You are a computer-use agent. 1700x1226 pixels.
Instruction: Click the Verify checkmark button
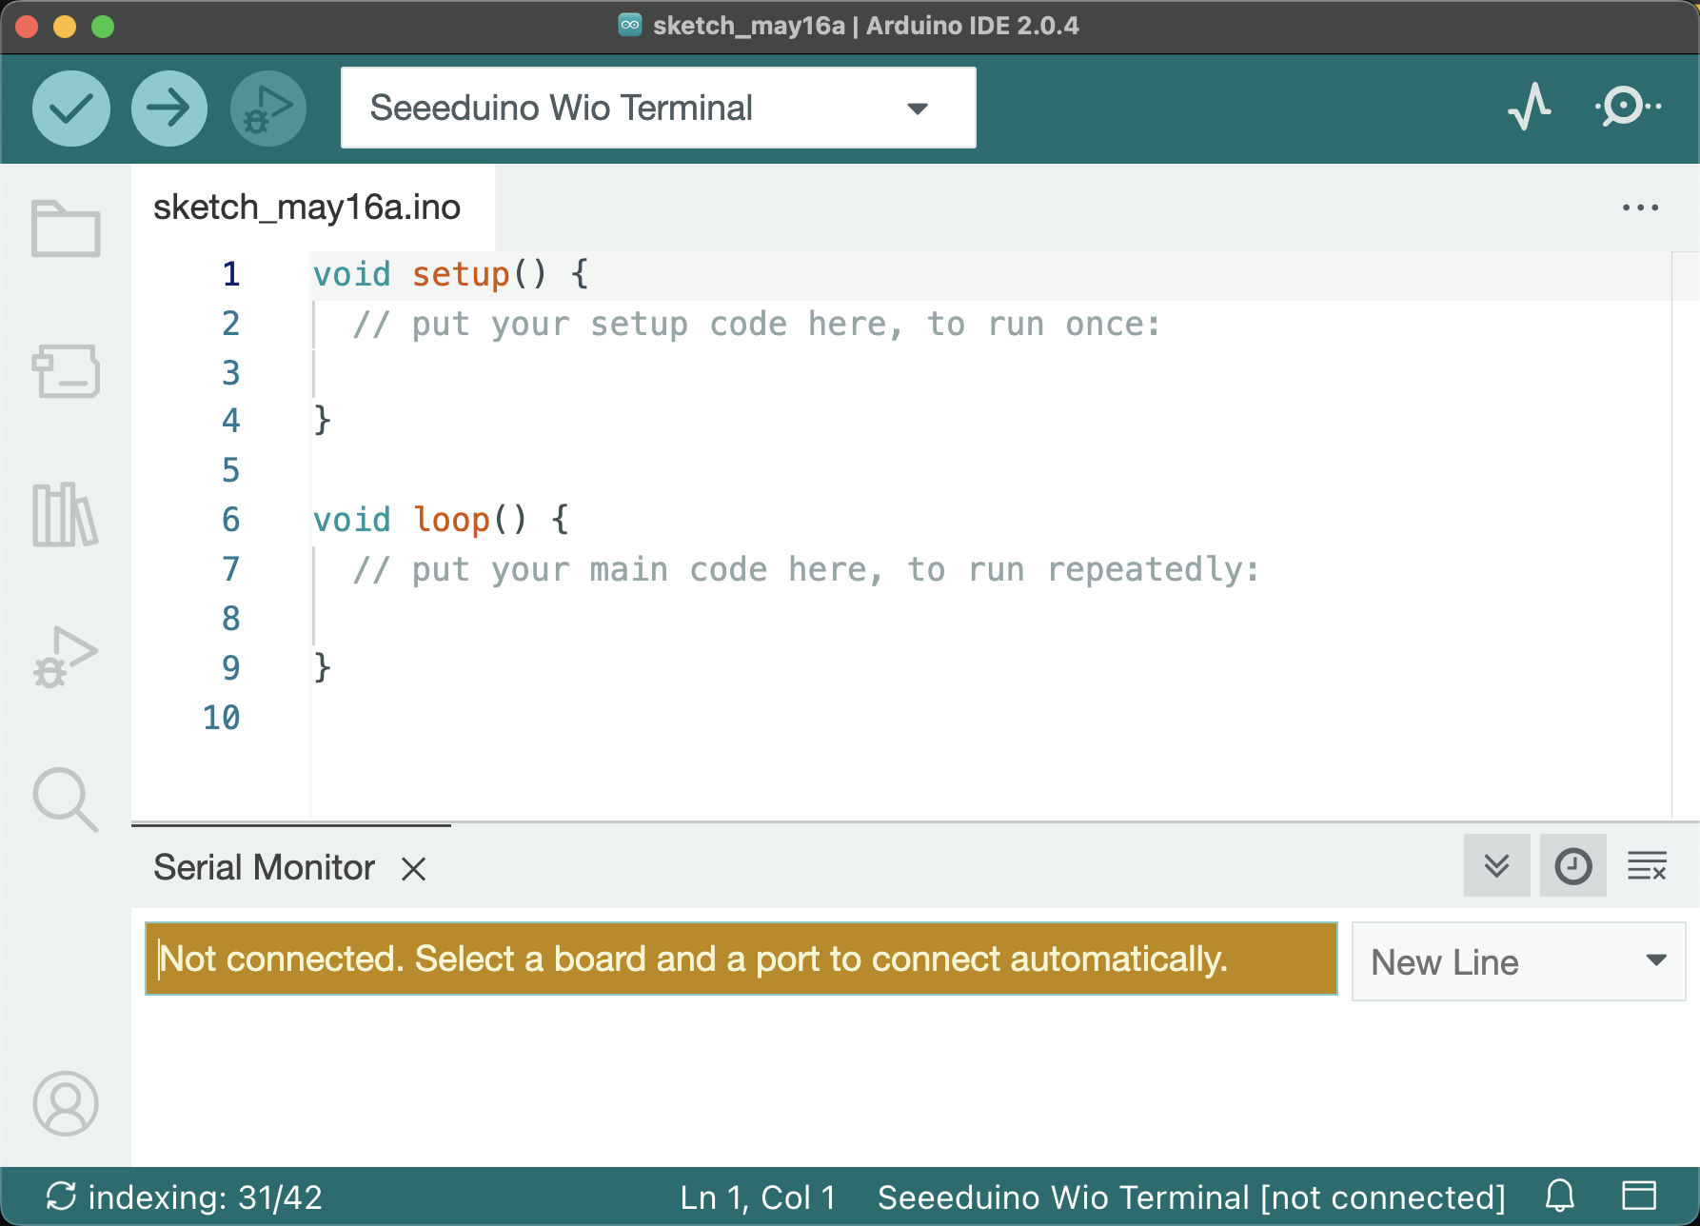71,109
